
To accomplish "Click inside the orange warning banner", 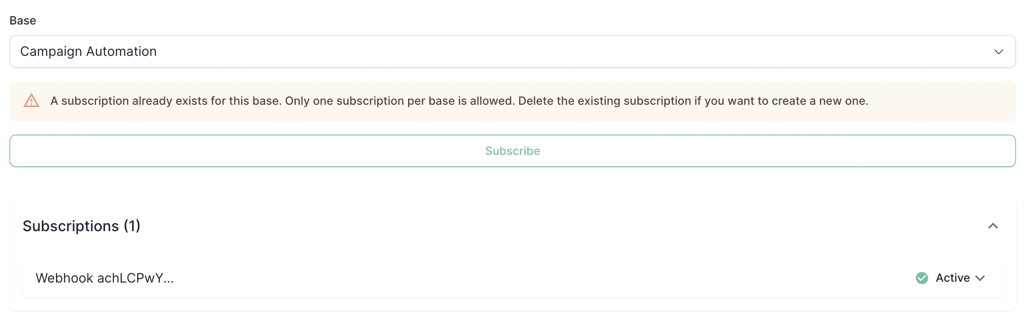I will click(x=513, y=101).
